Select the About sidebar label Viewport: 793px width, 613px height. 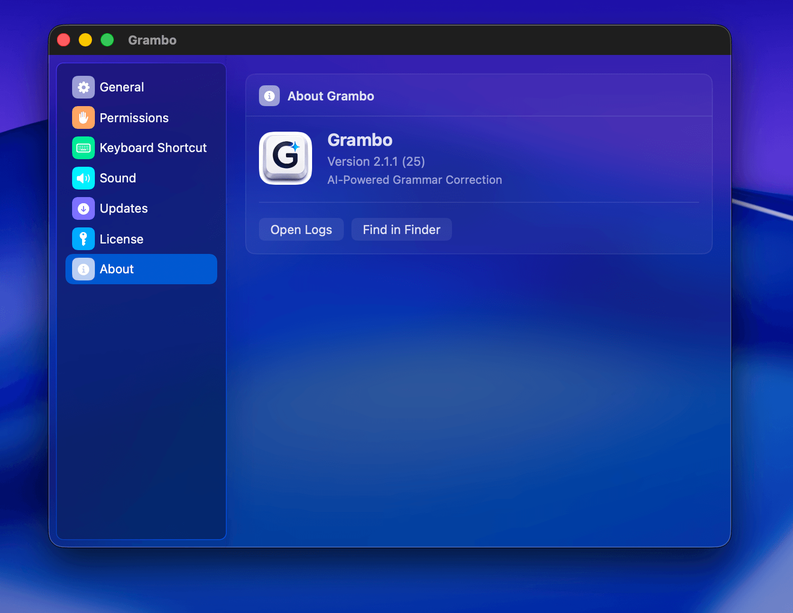coord(117,269)
